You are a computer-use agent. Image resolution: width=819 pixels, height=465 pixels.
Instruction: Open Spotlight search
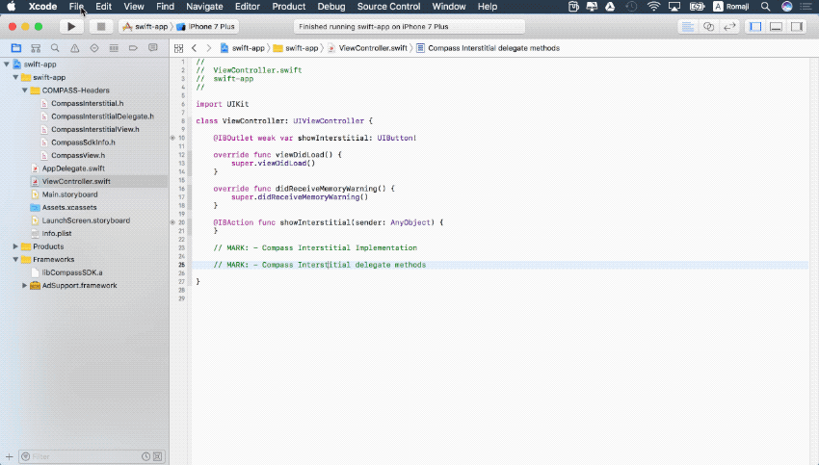(x=765, y=7)
